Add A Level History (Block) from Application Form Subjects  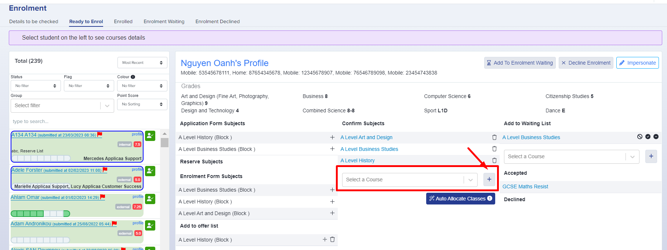(x=332, y=137)
